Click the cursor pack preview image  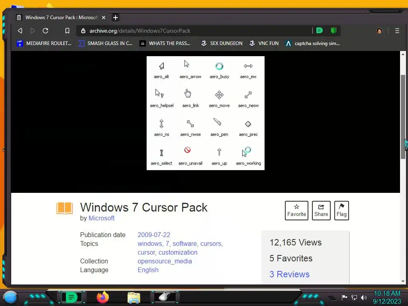206,113
